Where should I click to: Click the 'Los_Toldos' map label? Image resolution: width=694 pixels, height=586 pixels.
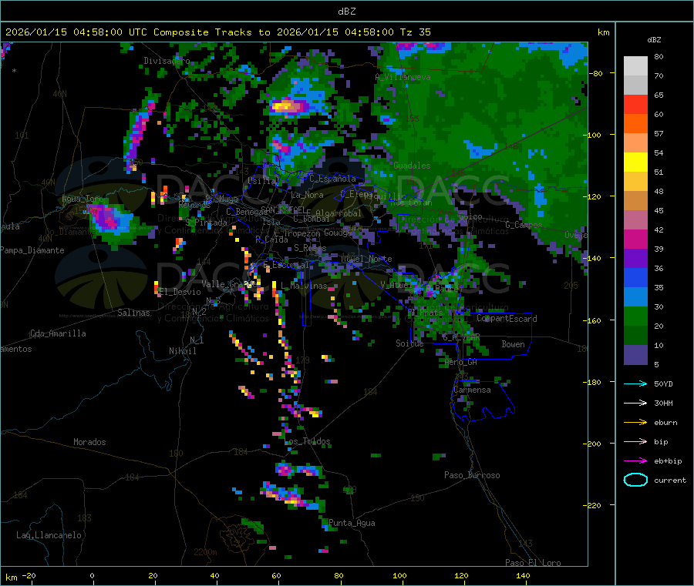(307, 441)
